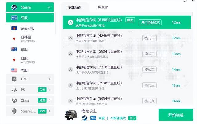
Task: Click the sidebar server list scrollbar
Action: 55,23
